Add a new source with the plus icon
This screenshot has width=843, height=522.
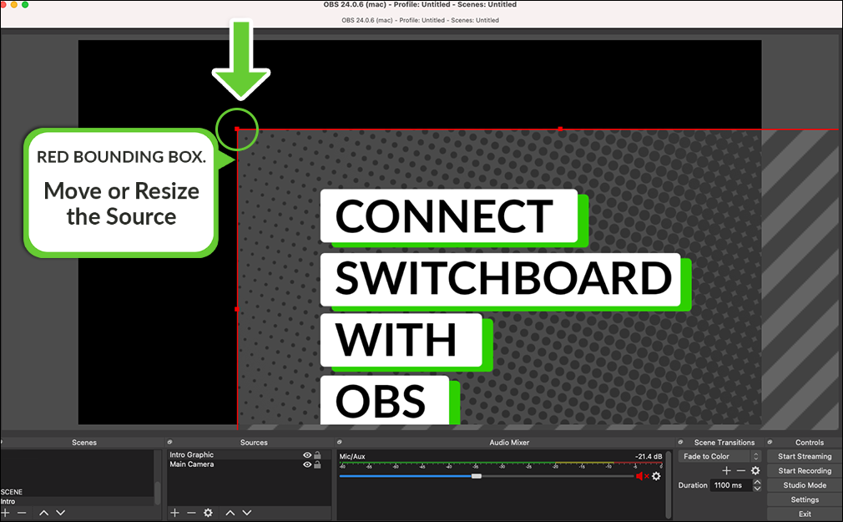point(174,513)
